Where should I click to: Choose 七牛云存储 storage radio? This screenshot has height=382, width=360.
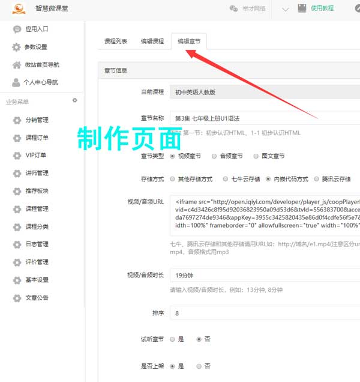click(226, 179)
